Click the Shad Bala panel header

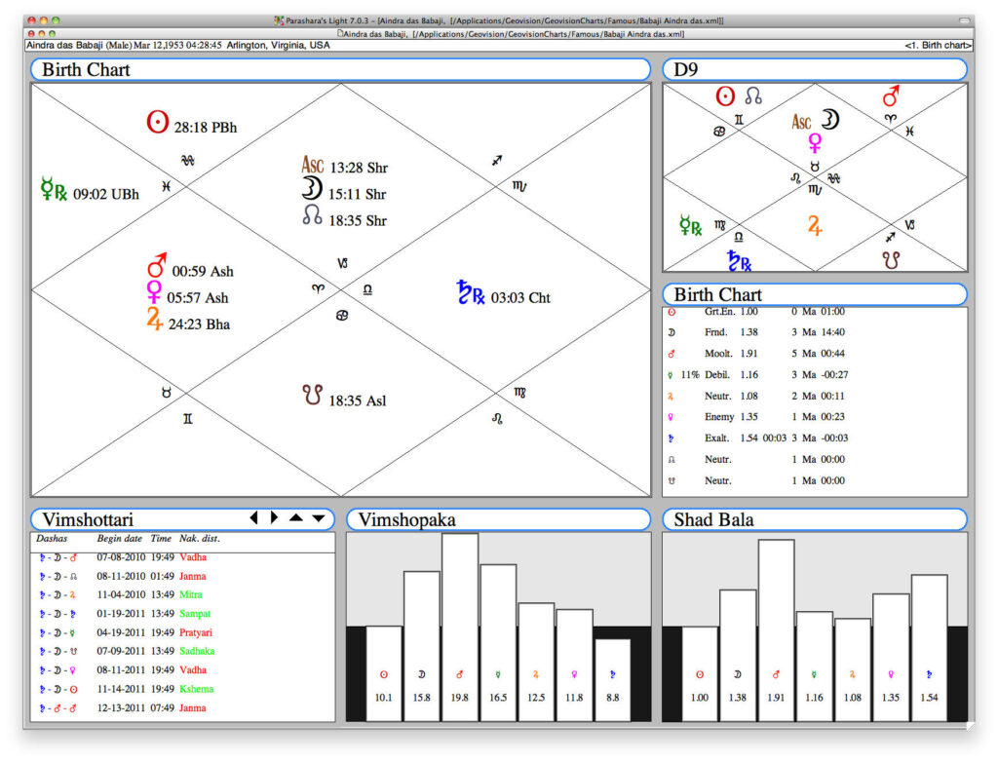pos(815,519)
